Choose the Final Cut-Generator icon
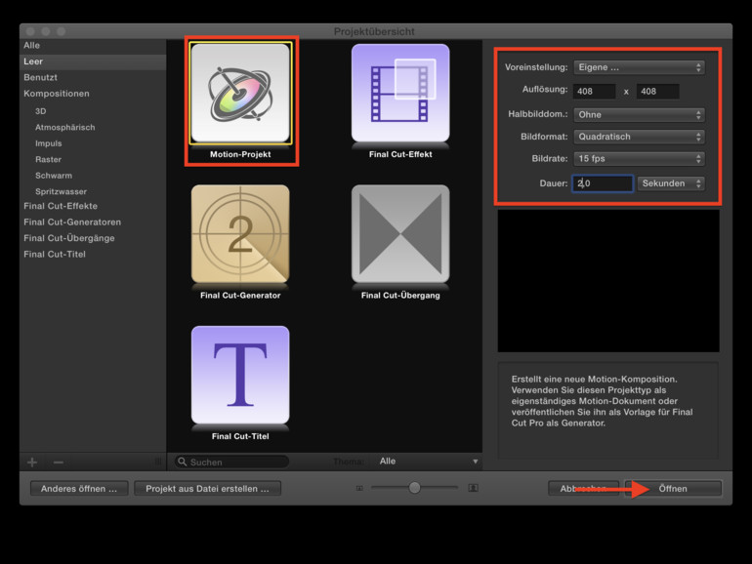 [240, 234]
